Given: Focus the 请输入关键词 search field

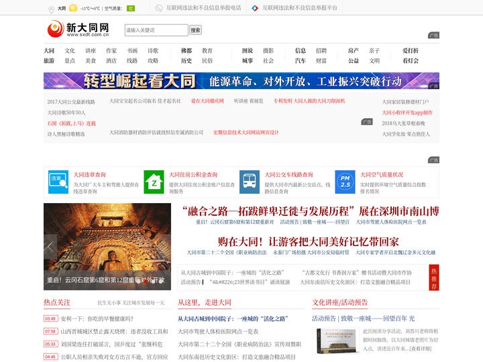Looking at the screenshot, I should coord(156,30).
